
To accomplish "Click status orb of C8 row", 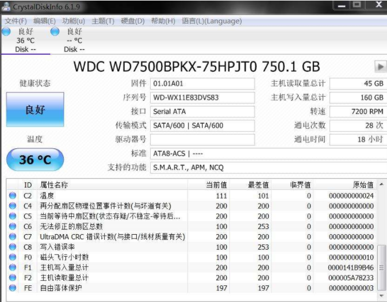I will pos(13,247).
